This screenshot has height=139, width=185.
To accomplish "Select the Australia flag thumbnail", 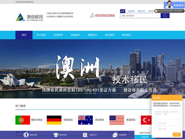I will point(85,120).
